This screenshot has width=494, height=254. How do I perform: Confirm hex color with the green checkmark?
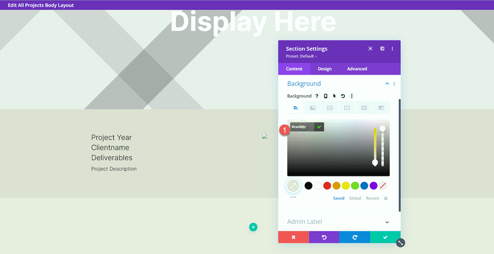click(x=319, y=127)
